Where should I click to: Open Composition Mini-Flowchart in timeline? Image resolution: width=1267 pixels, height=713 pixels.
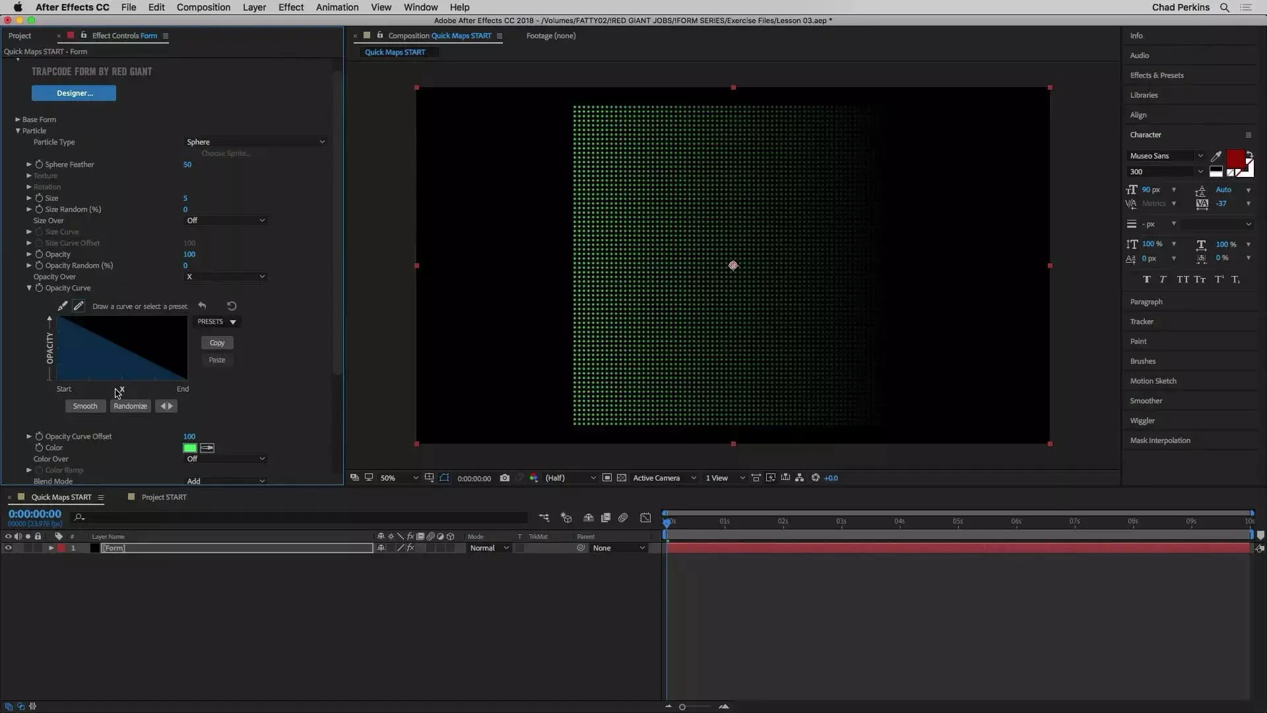544,518
